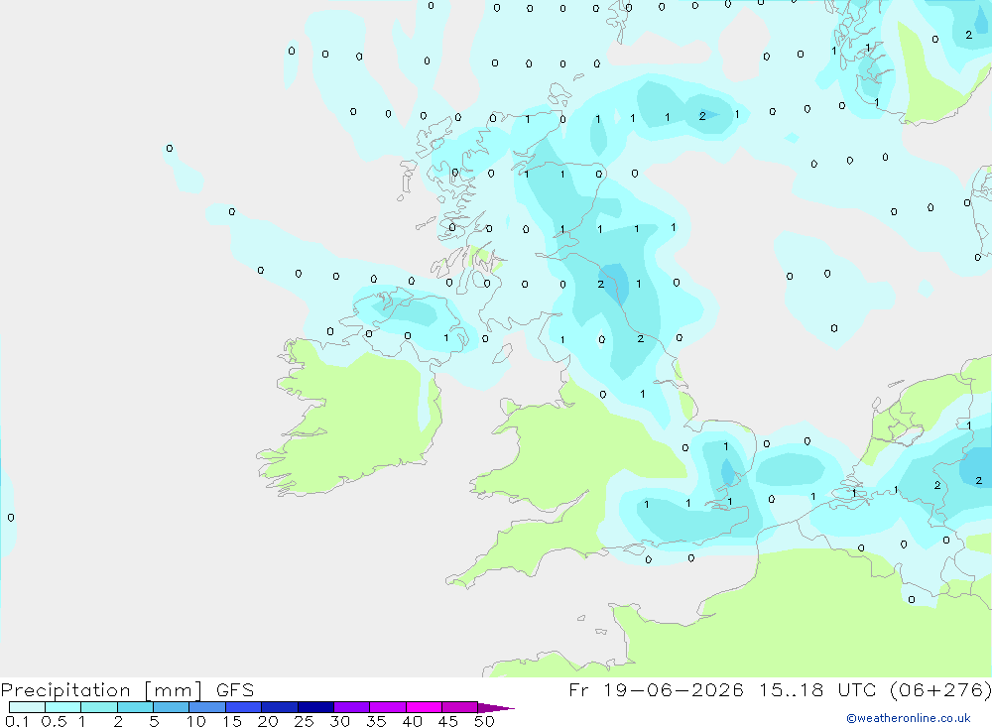
Task: Select the '50' legend scale label
Action: (x=484, y=721)
